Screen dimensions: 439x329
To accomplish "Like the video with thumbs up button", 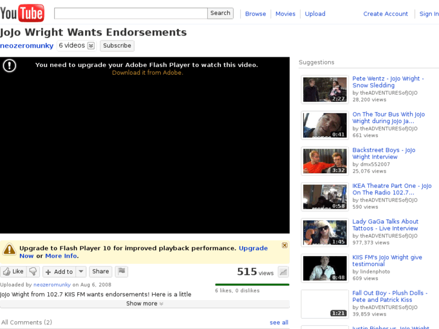I will (13, 271).
